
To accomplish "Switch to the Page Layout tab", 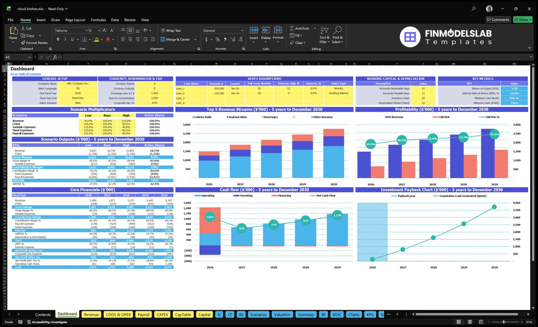I will pyautogui.click(x=75, y=20).
